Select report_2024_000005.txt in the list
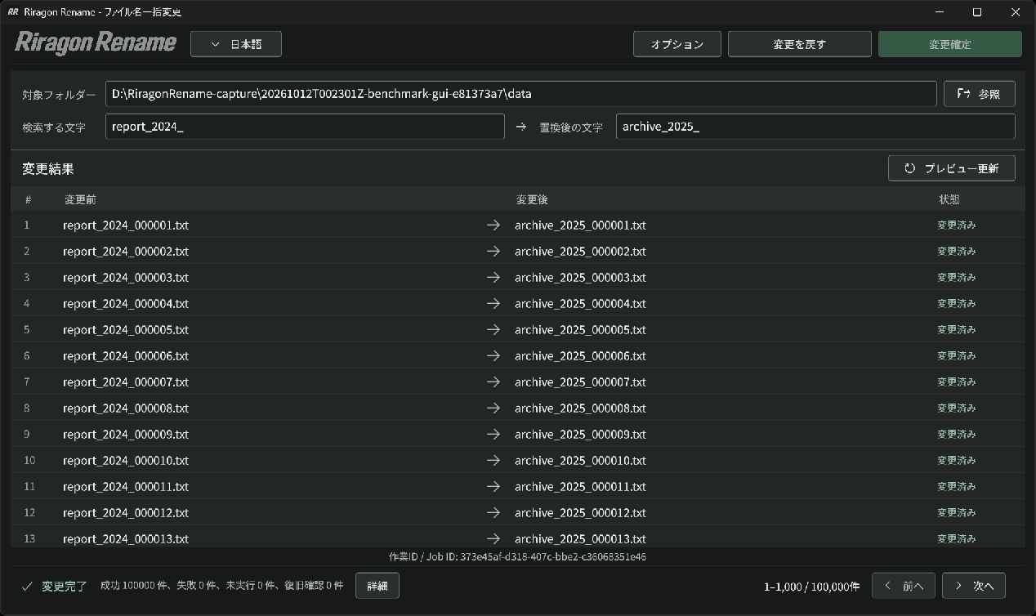Screen dimensions: 1036x616 pos(126,330)
